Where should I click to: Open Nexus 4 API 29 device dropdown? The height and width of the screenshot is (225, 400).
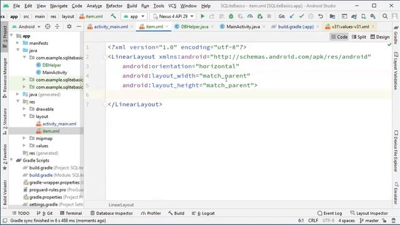tap(173, 16)
